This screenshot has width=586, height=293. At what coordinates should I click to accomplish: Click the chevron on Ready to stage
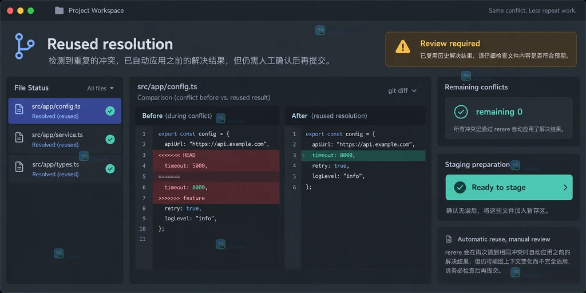point(565,188)
